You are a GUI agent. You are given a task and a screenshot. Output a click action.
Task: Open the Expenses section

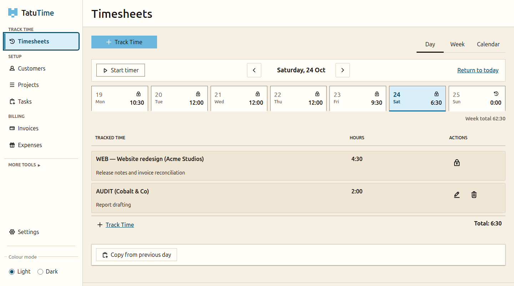[41, 145]
